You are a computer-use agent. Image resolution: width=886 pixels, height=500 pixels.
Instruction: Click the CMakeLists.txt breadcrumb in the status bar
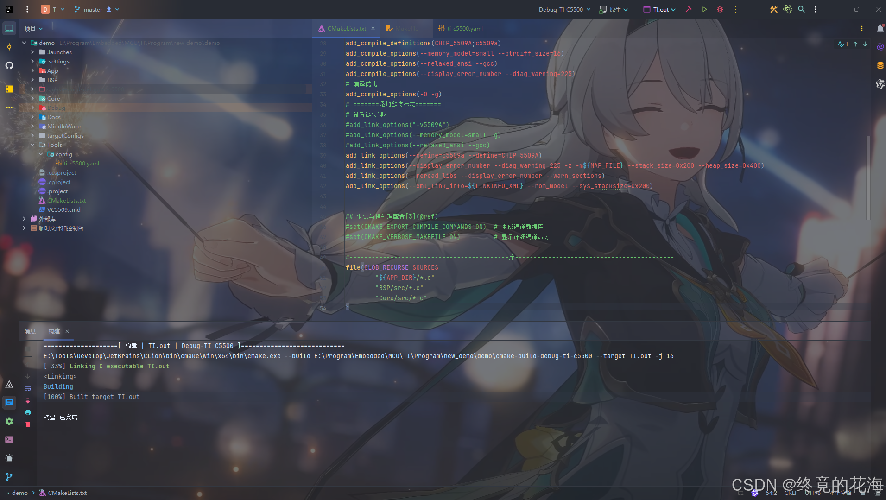(63, 493)
